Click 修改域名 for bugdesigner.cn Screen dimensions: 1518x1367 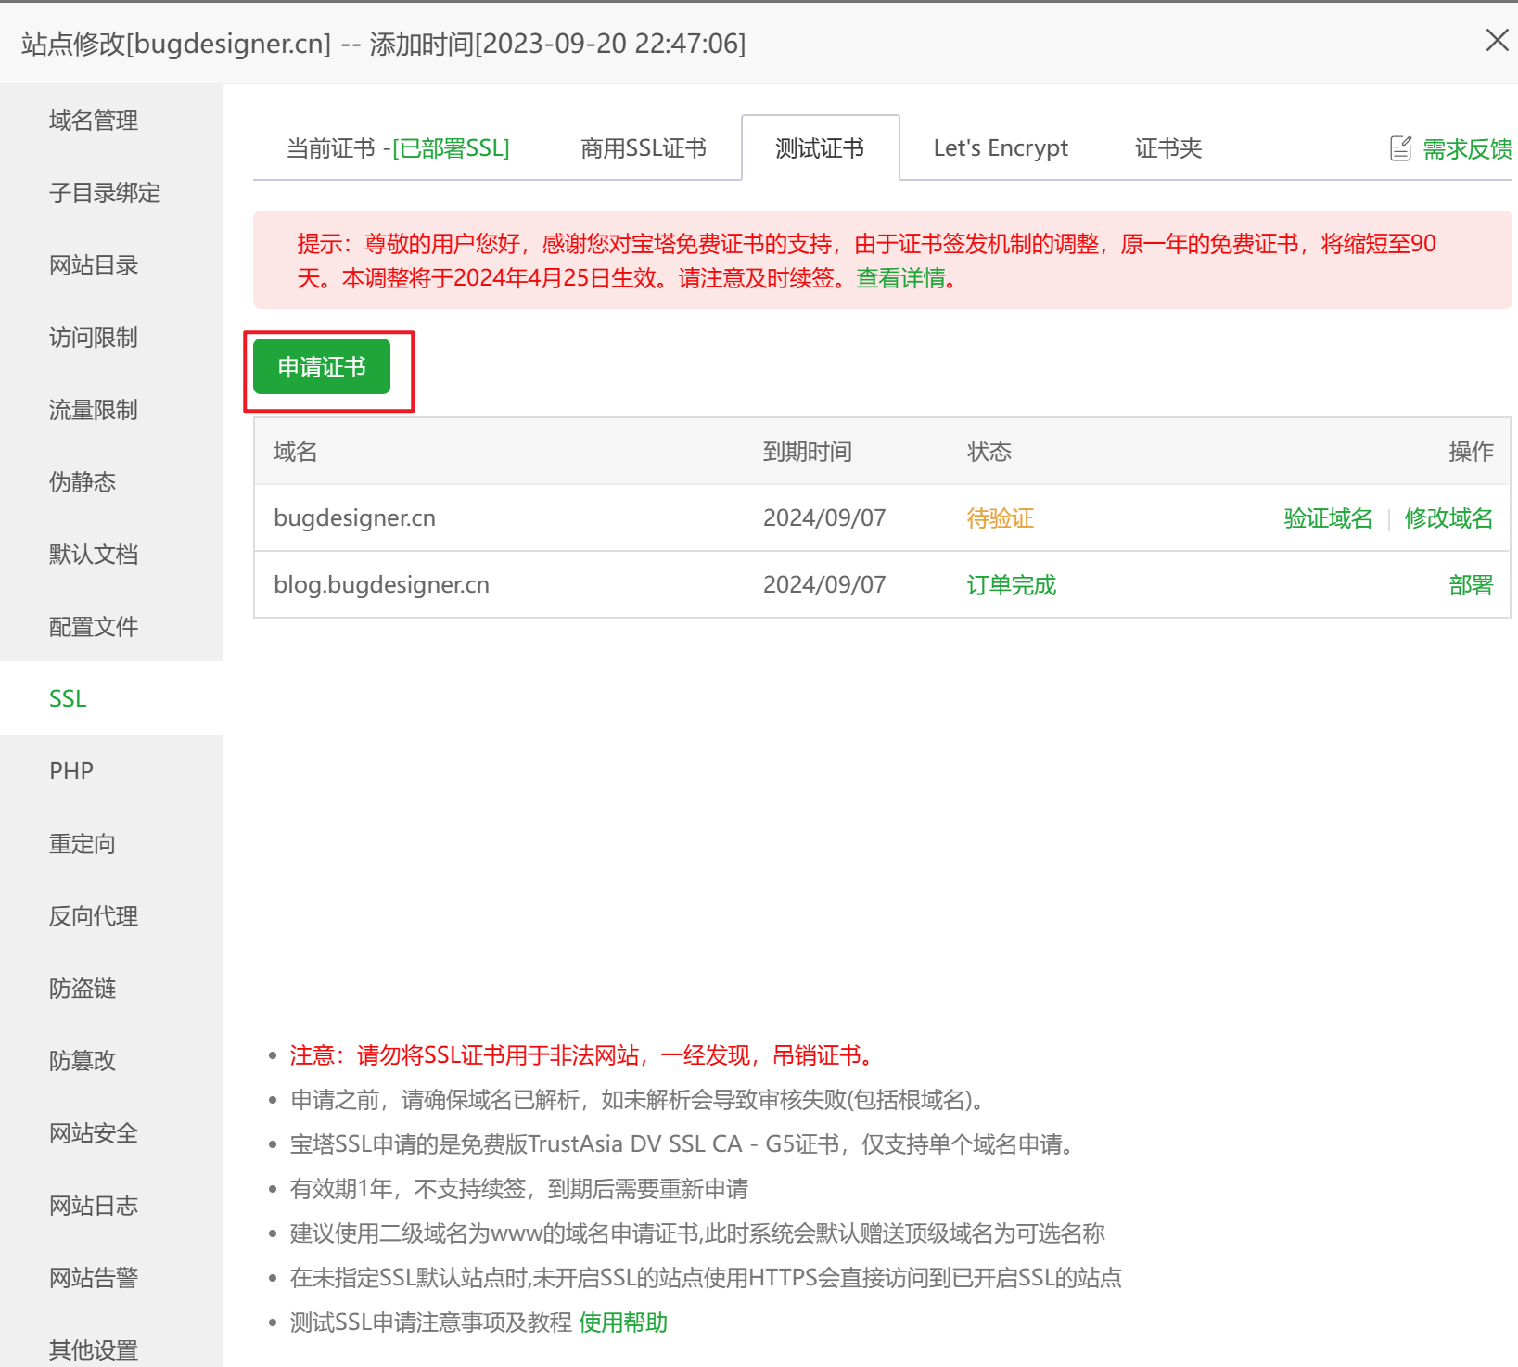[1448, 518]
